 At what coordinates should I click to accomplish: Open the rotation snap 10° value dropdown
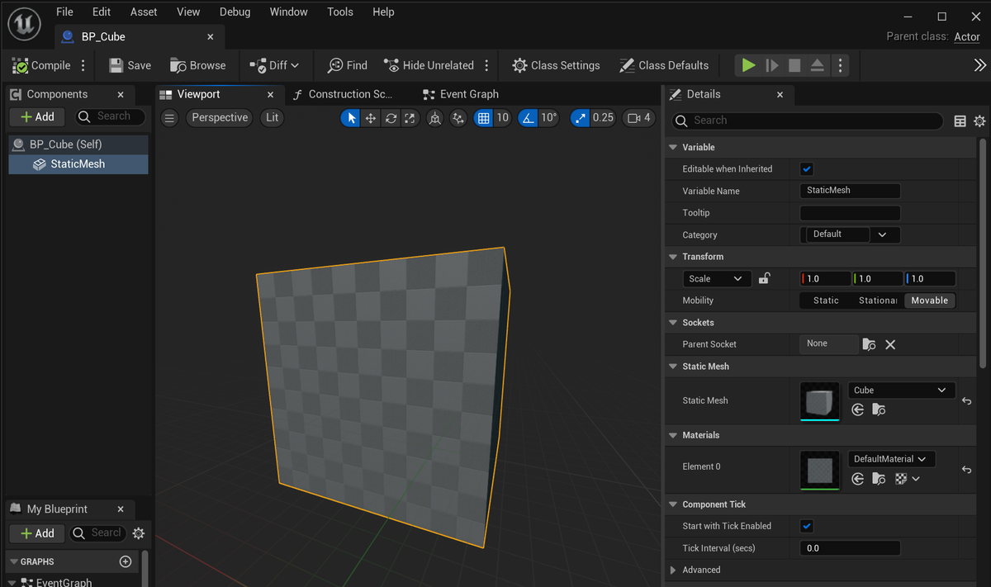(548, 118)
